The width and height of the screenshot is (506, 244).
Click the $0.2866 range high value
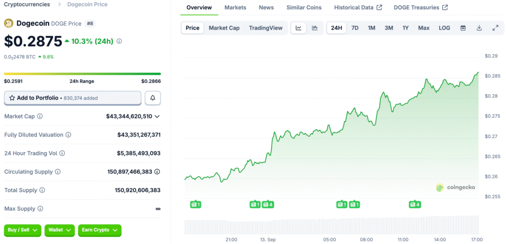(151, 81)
